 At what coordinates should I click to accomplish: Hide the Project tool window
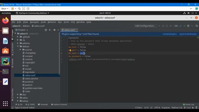[58, 30]
